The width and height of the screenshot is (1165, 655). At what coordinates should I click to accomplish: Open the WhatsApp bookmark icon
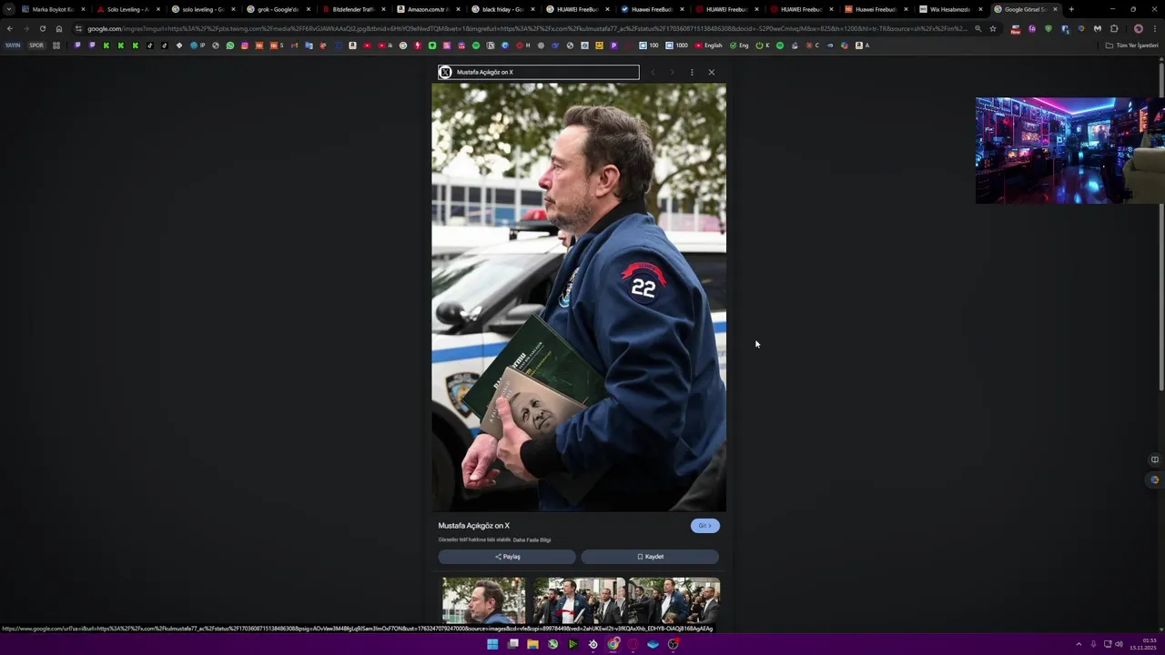(x=230, y=45)
